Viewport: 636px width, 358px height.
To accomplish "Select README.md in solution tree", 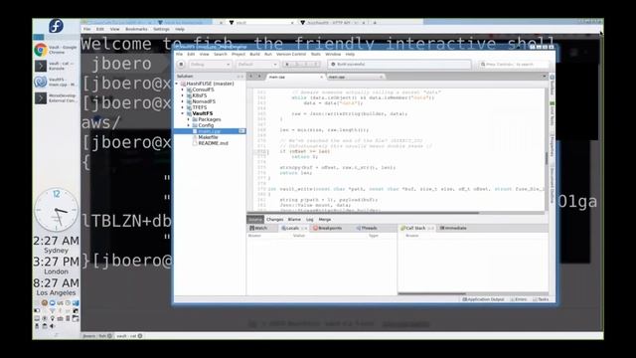I will point(213,143).
